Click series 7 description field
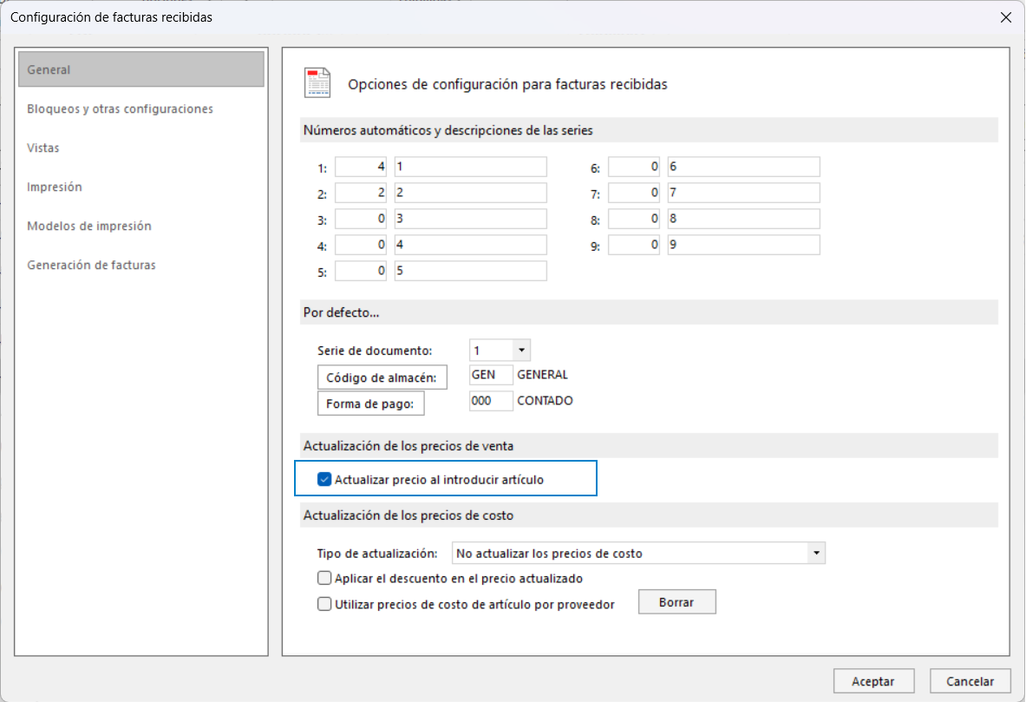Screen dimensions: 1026x702 coord(743,193)
